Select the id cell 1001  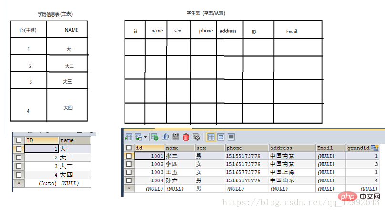click(149, 156)
